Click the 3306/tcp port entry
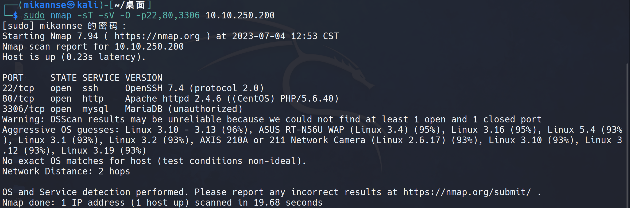Image resolution: width=630 pixels, height=208 pixels. tap(24, 109)
